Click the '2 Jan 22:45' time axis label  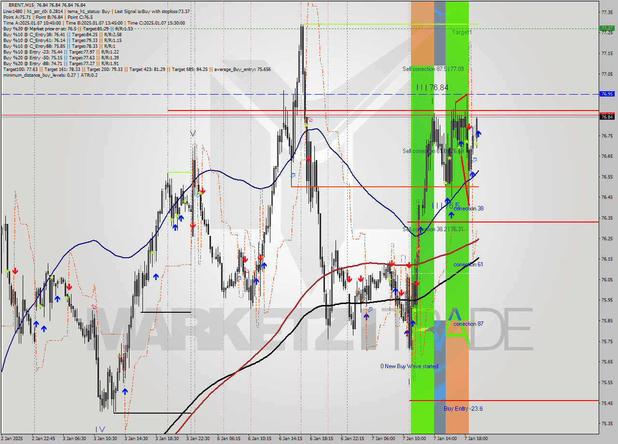point(43,439)
